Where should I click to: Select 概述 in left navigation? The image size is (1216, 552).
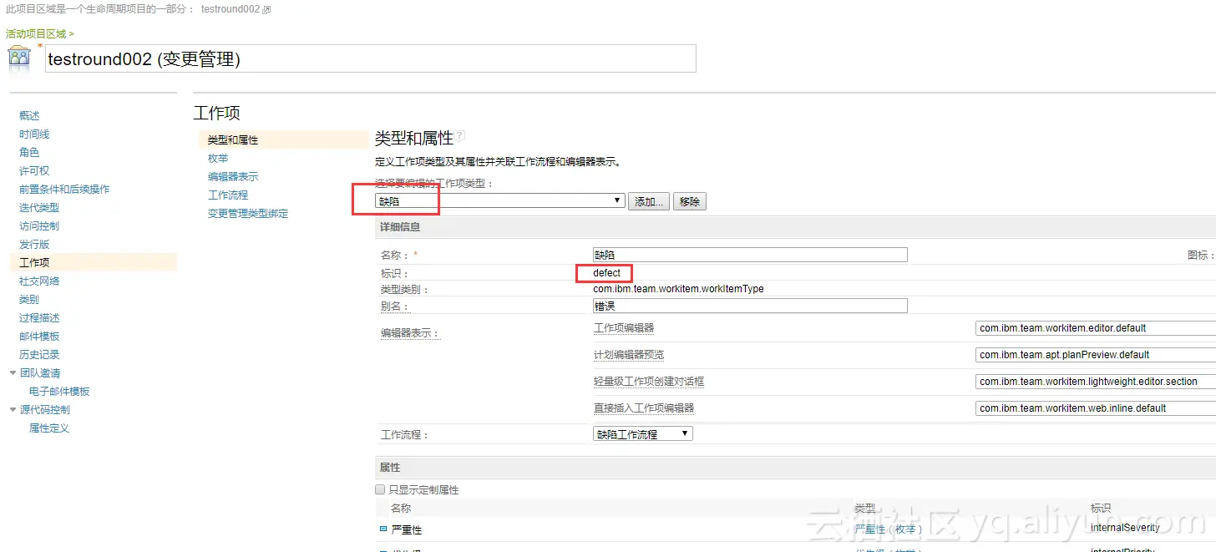point(29,115)
